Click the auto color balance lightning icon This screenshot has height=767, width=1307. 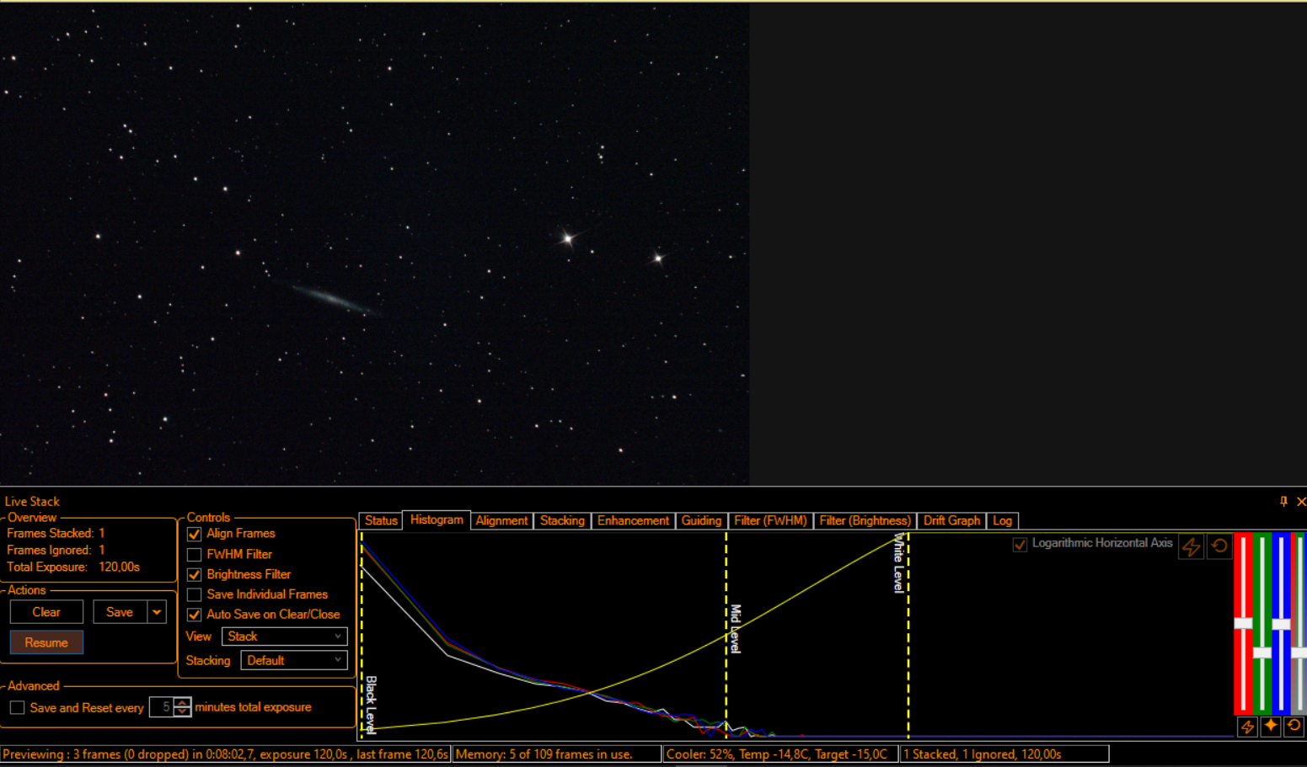click(1248, 727)
